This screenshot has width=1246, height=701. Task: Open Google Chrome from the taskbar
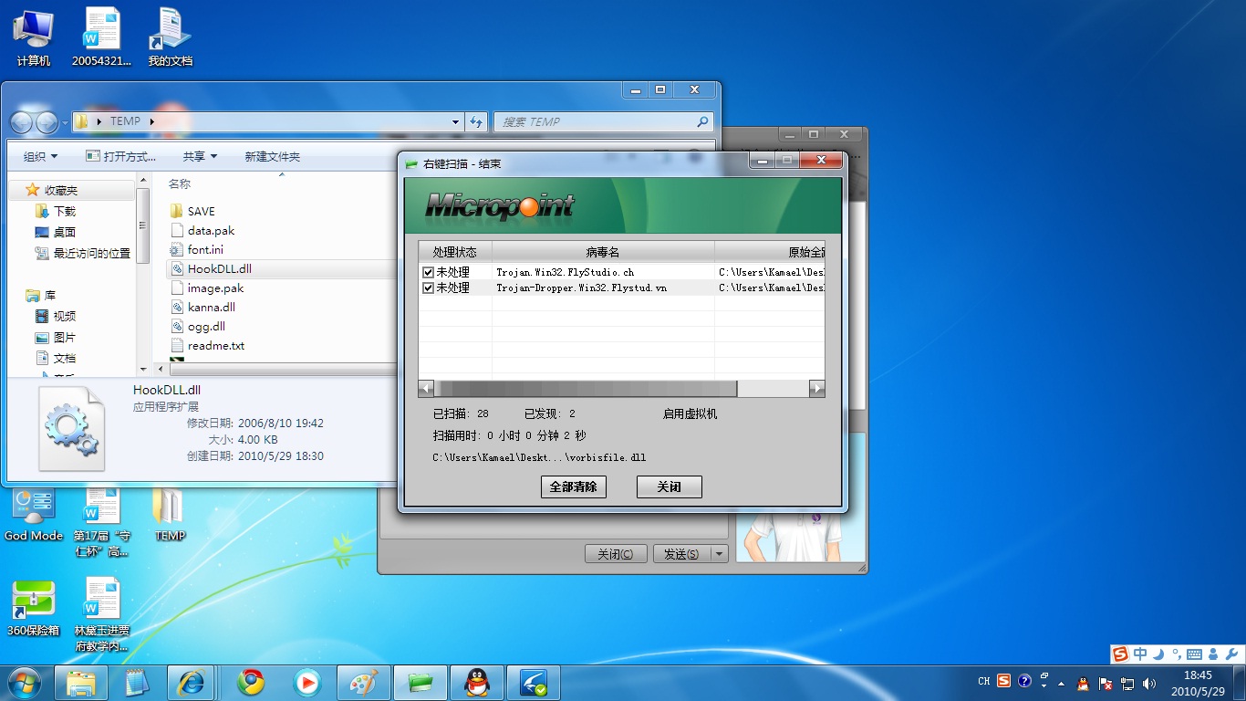(x=251, y=683)
